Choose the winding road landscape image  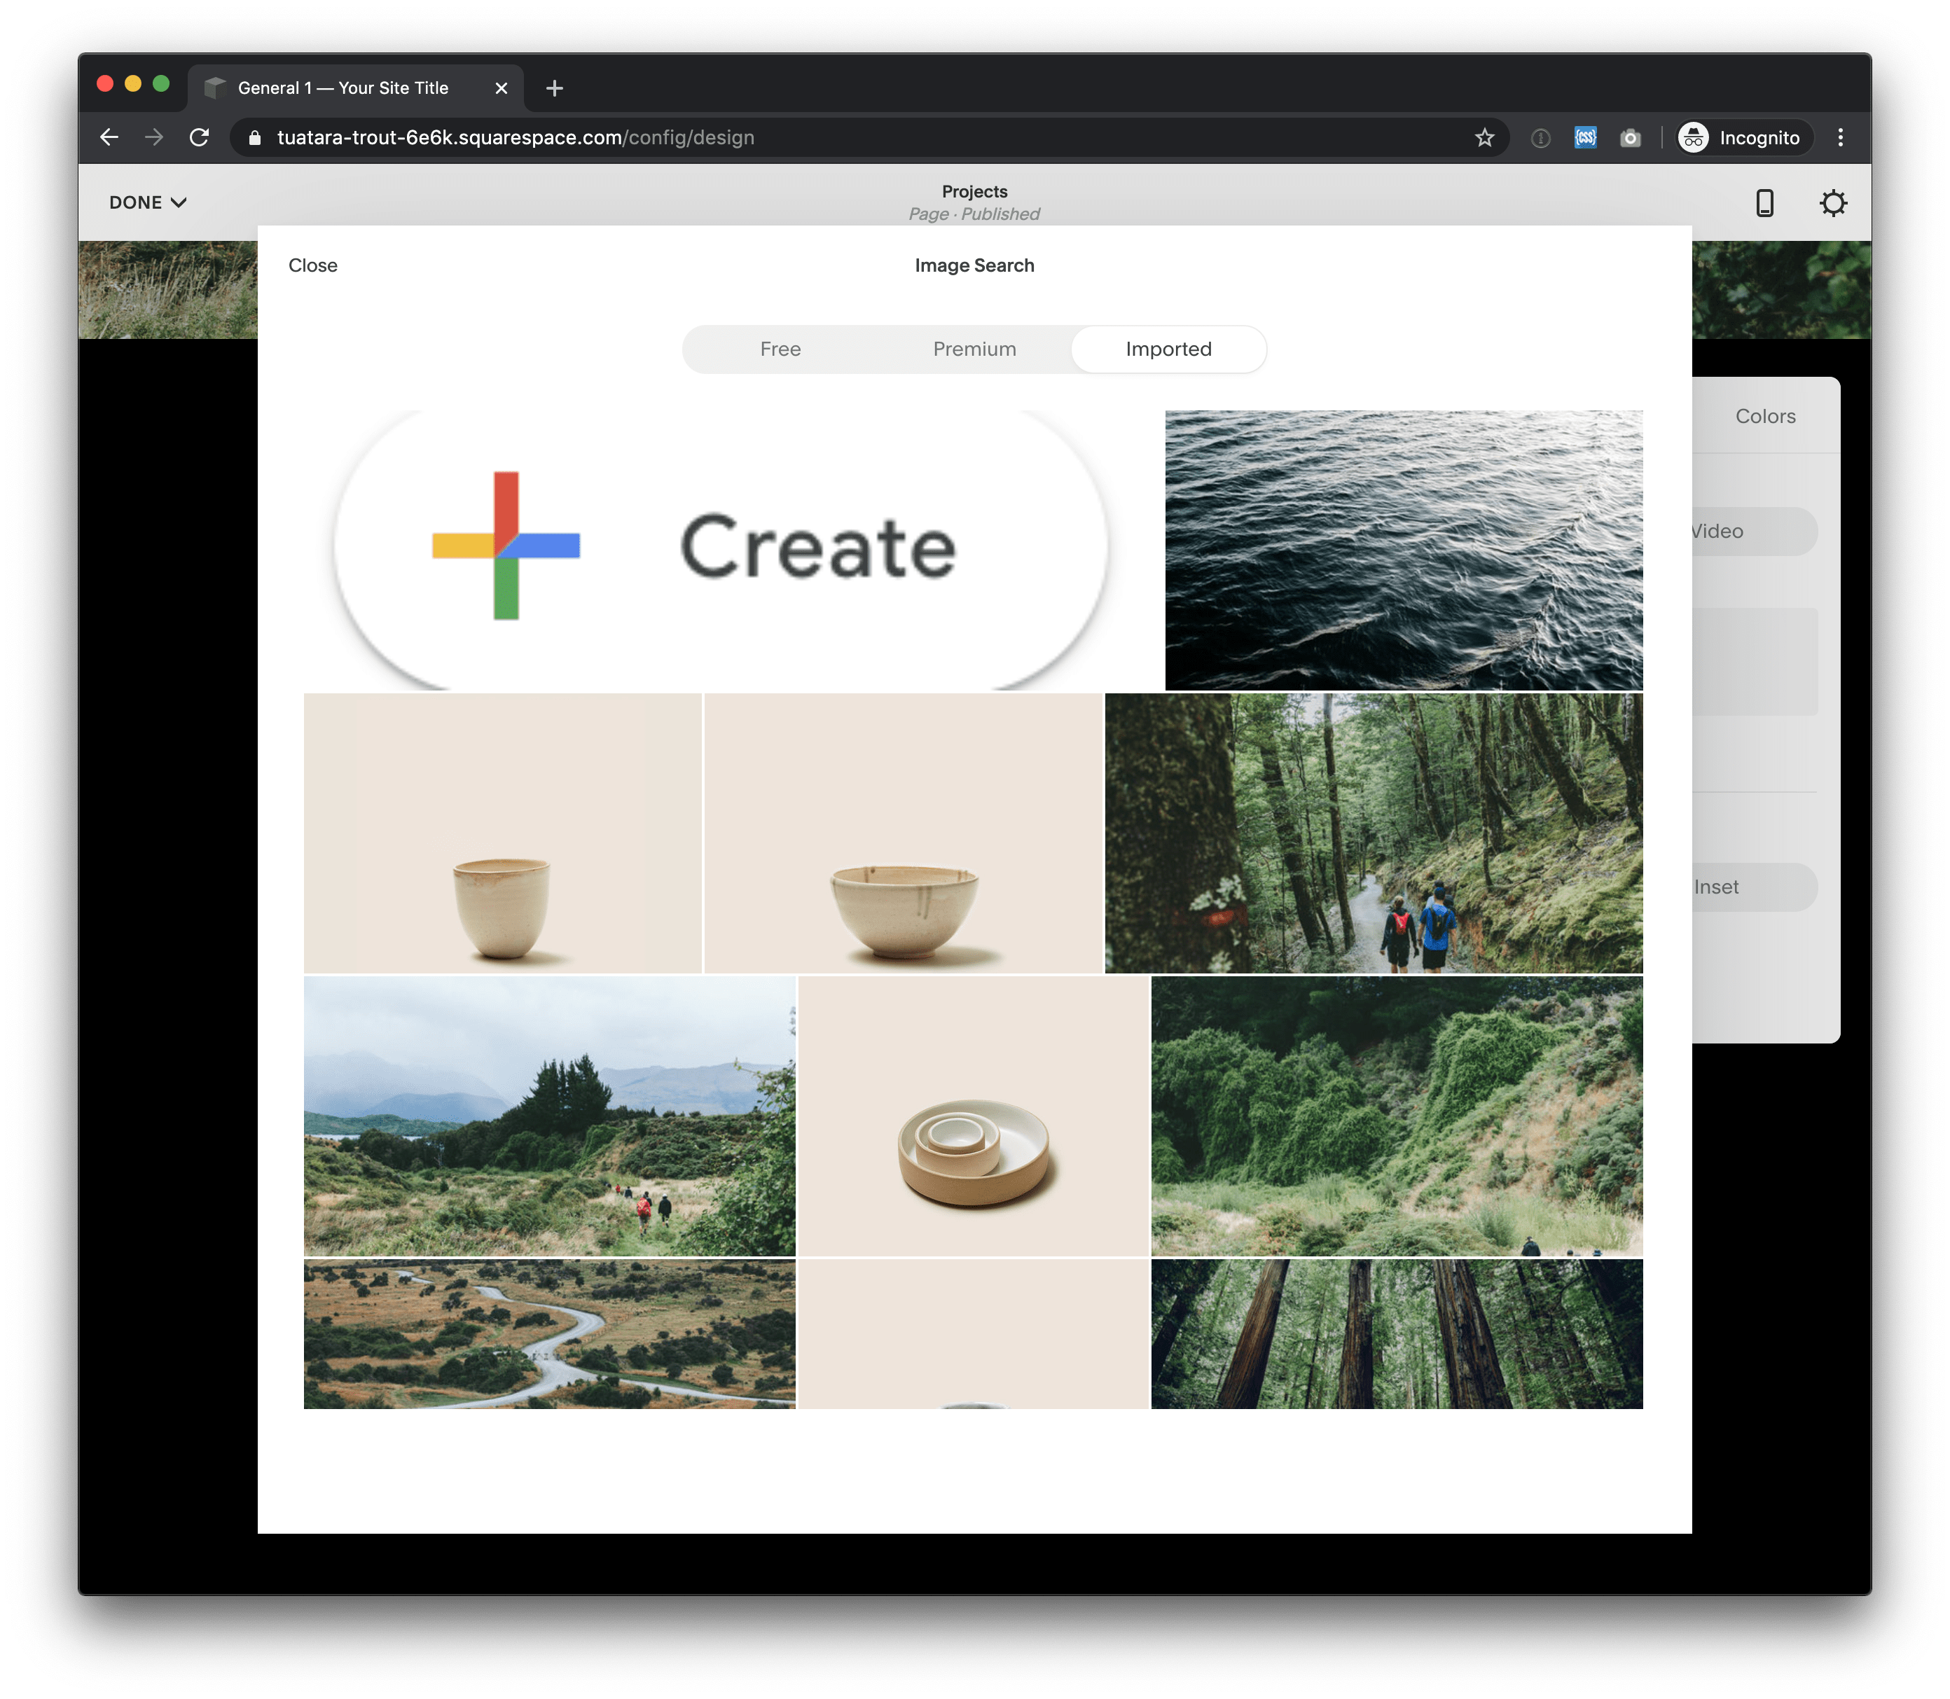(x=549, y=1333)
